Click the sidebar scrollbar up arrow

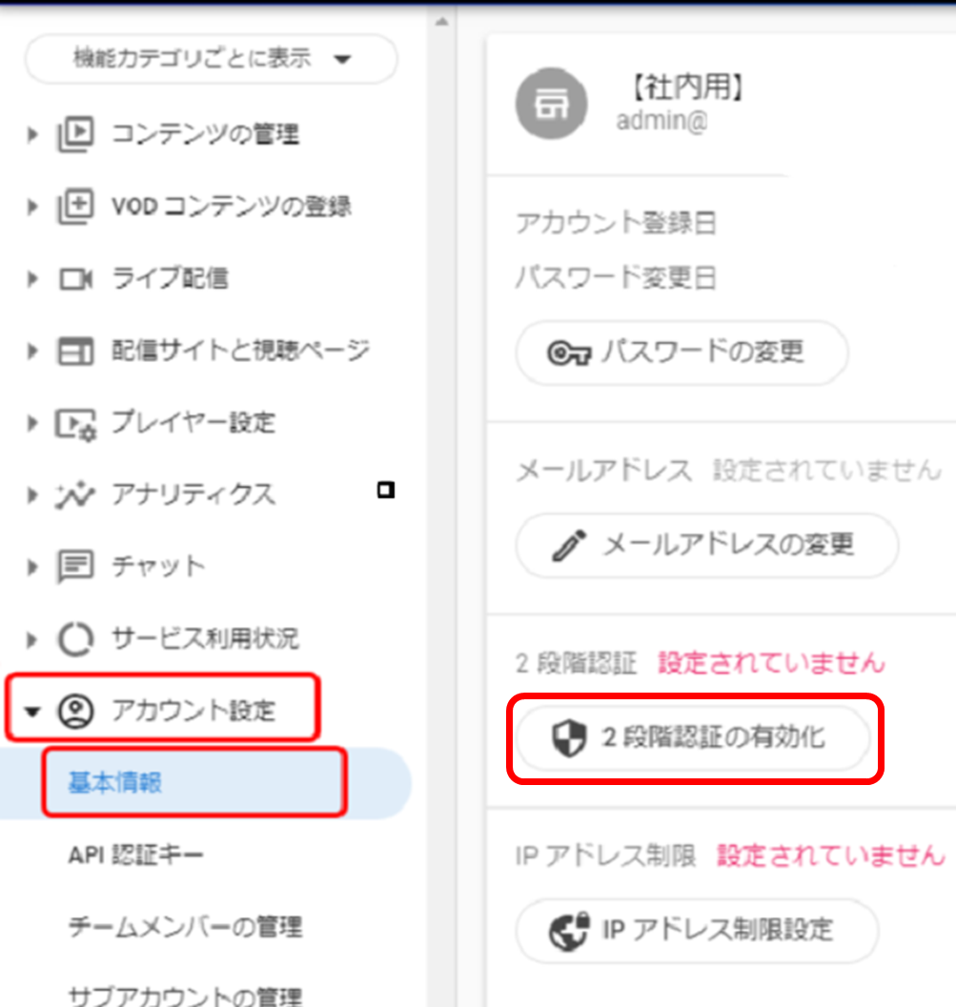(441, 21)
